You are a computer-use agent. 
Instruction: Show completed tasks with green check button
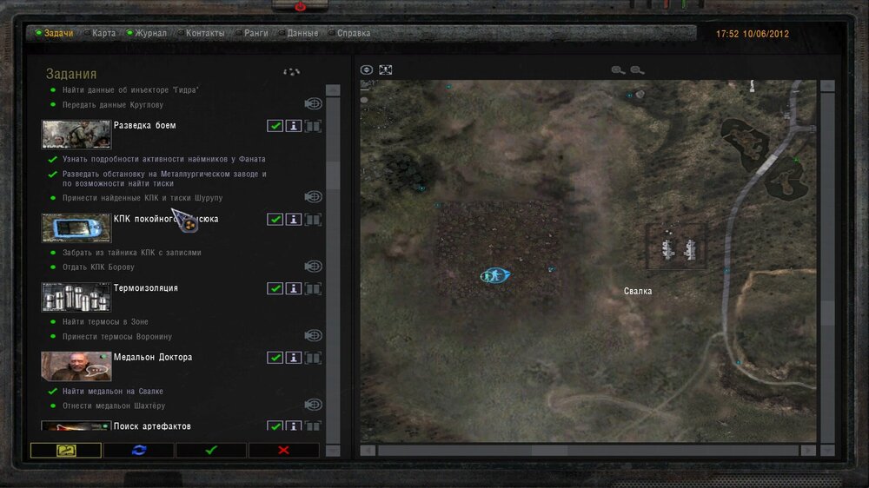[211, 451]
